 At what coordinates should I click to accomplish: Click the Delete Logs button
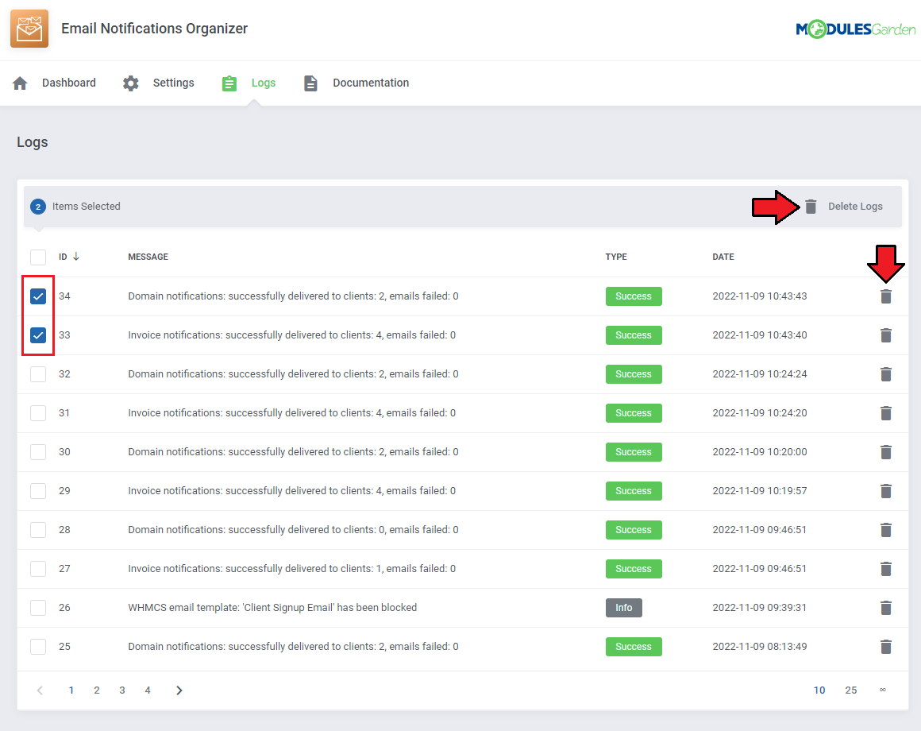(844, 207)
